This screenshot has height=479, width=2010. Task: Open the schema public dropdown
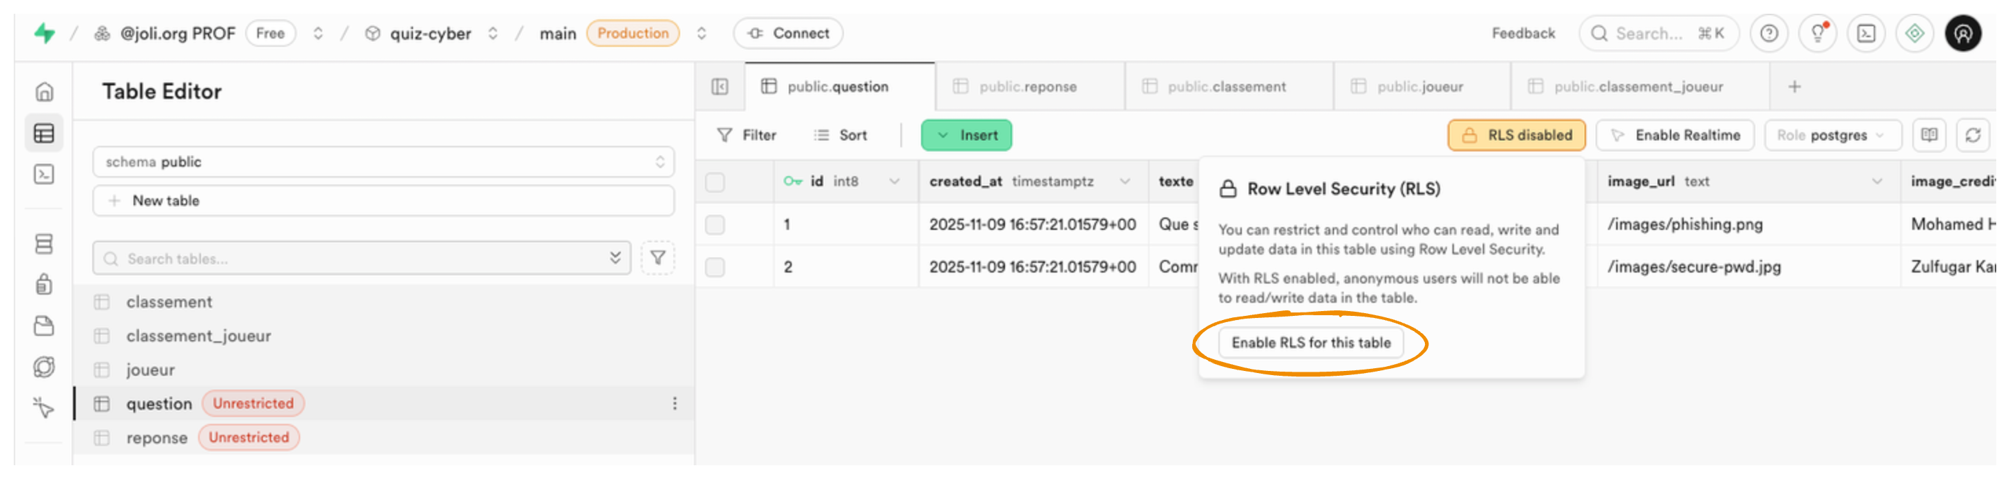point(383,162)
